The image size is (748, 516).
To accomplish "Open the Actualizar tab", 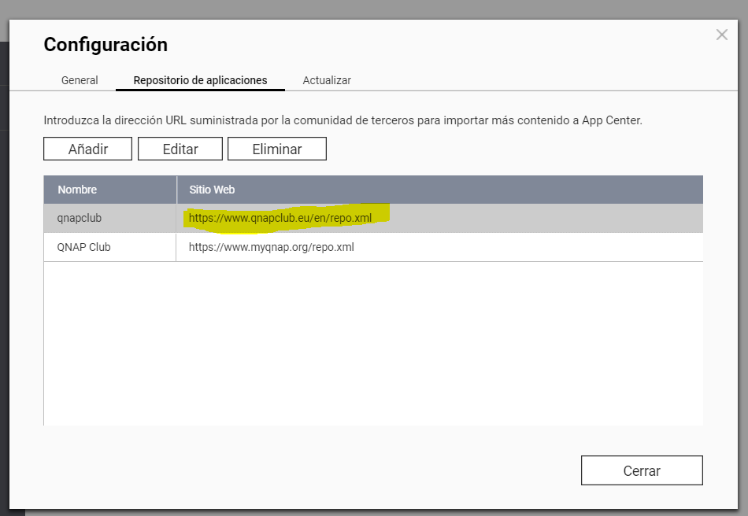I will (x=327, y=80).
